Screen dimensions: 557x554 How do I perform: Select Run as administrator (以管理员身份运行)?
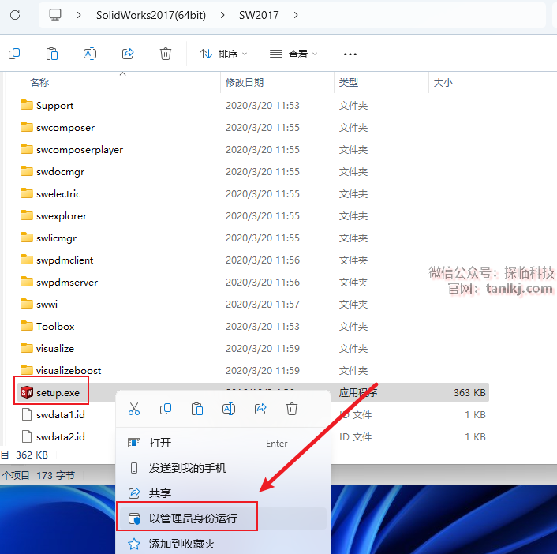(193, 518)
